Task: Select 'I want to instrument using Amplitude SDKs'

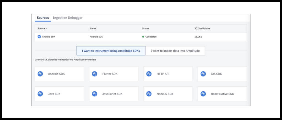Action: [x=111, y=51]
